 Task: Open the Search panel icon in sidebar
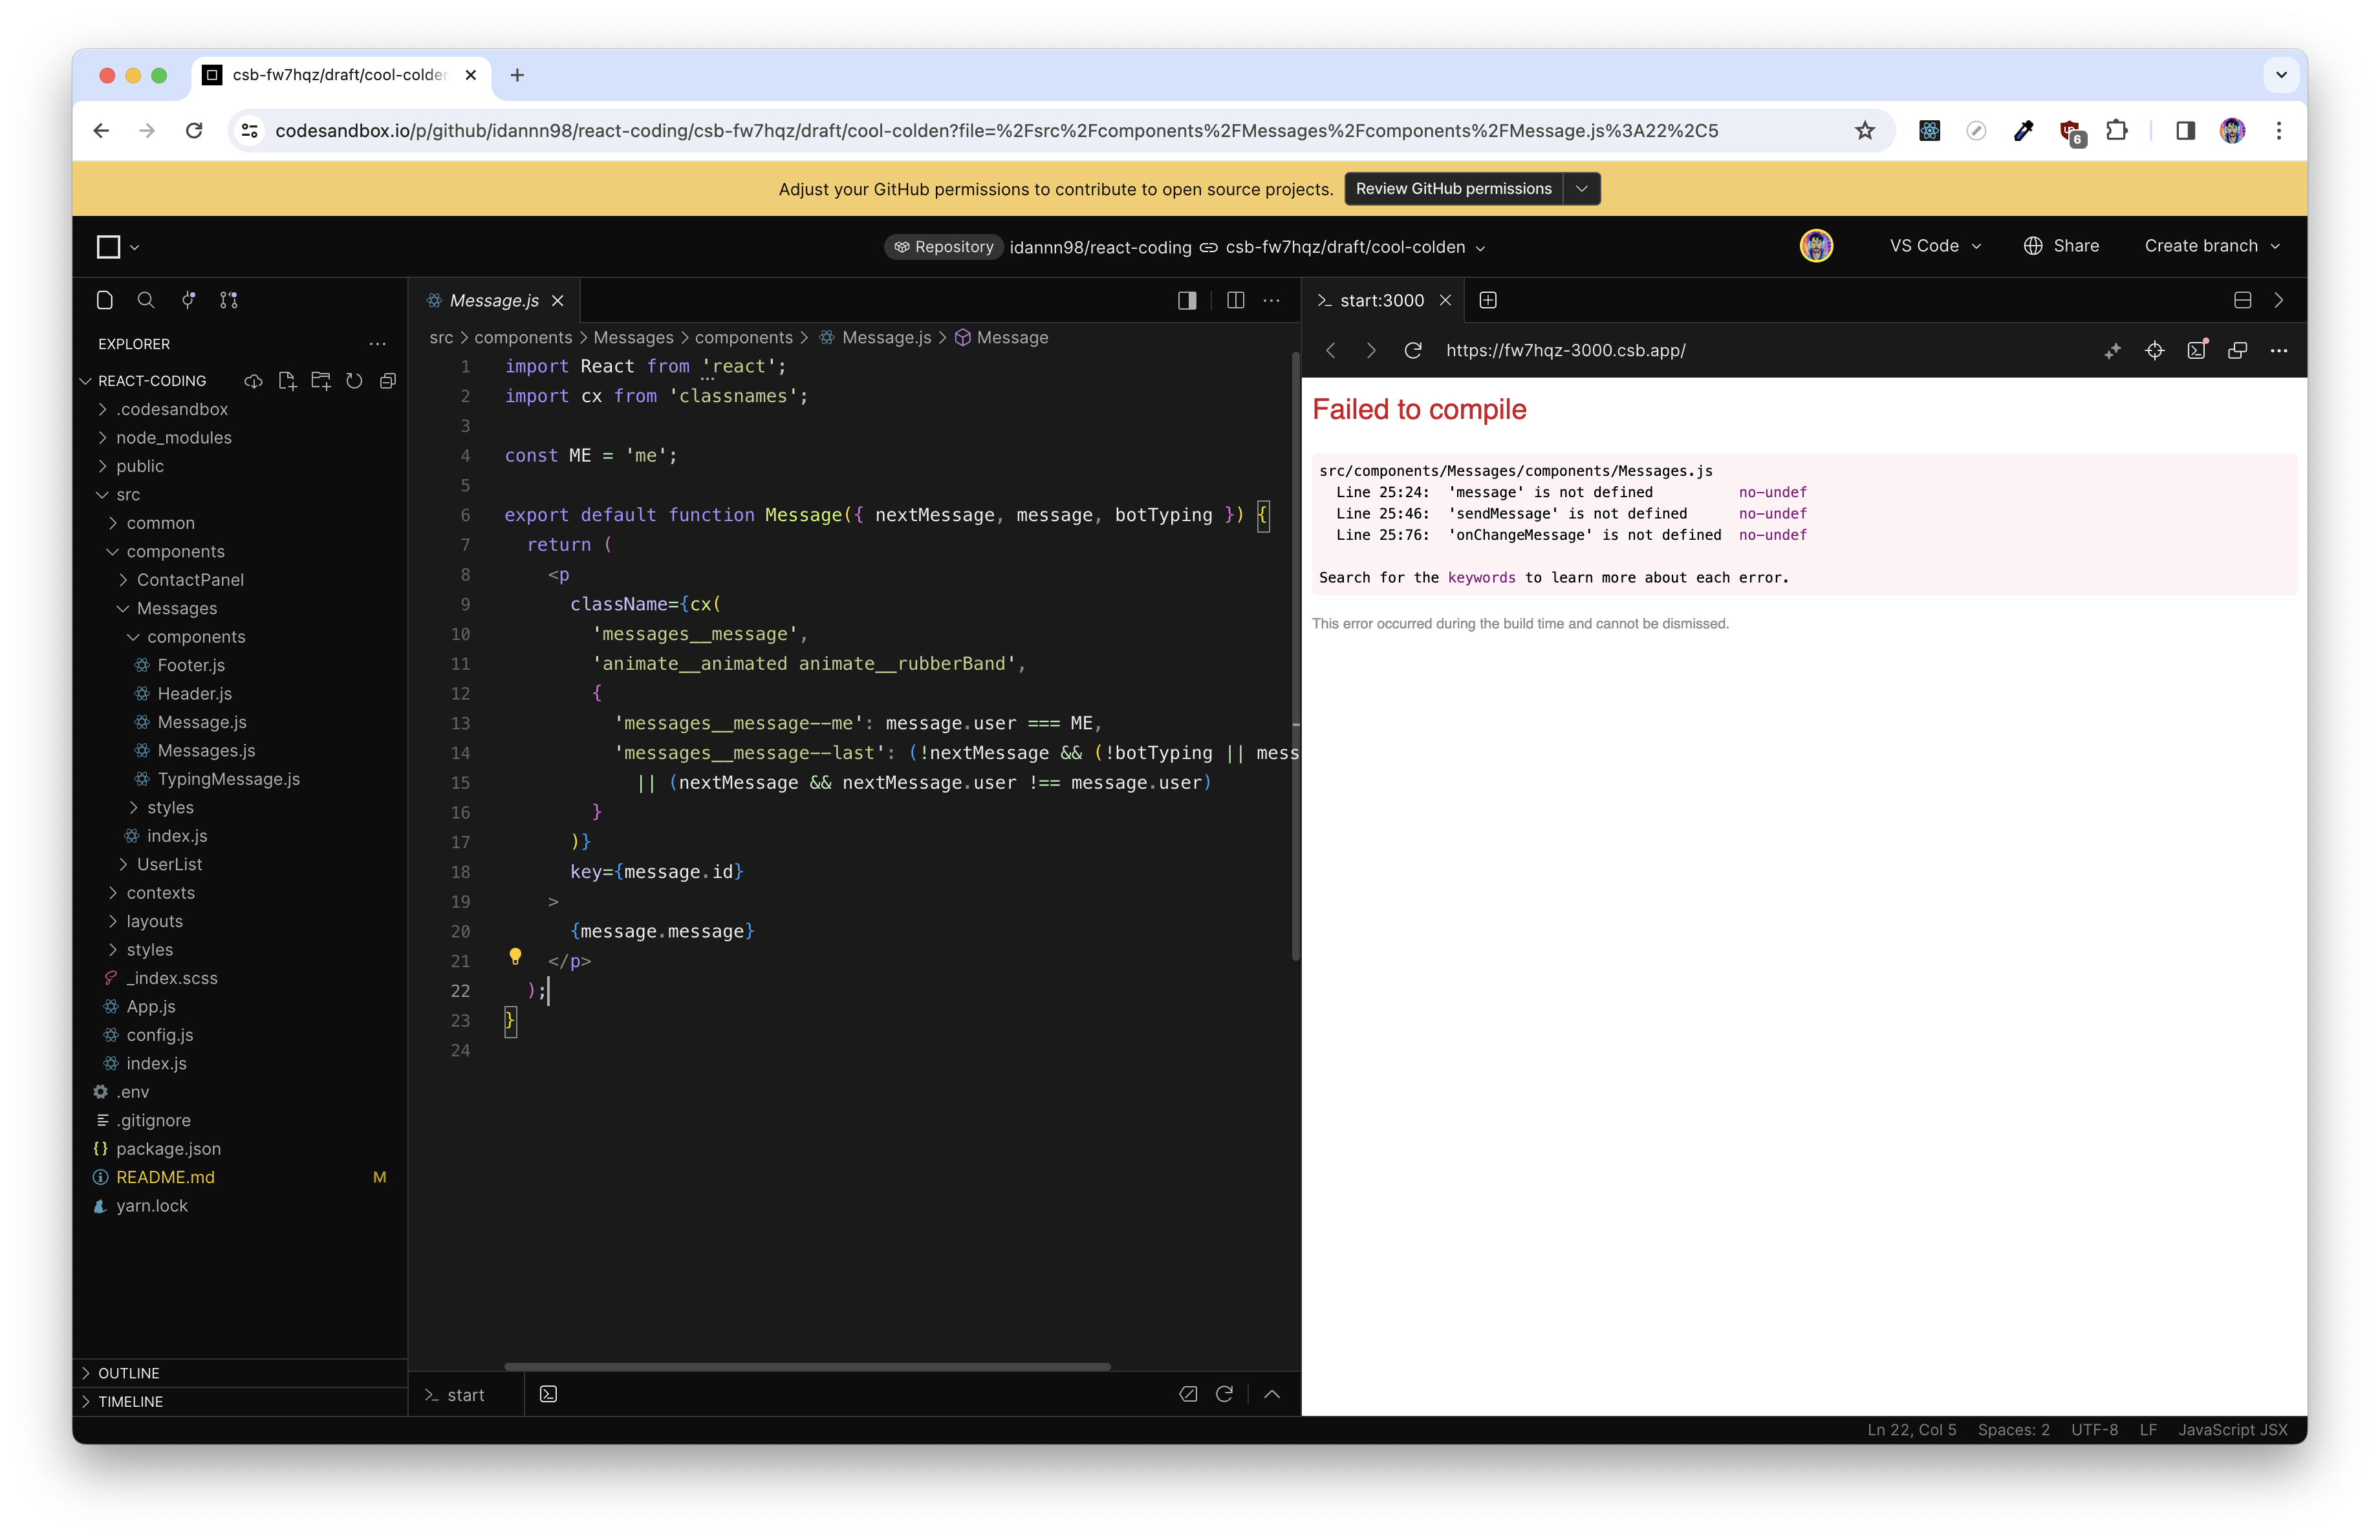(146, 300)
